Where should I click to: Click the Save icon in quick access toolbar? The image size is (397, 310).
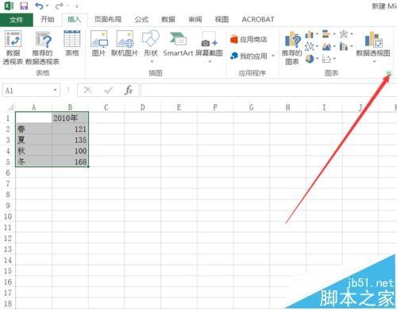click(x=24, y=6)
